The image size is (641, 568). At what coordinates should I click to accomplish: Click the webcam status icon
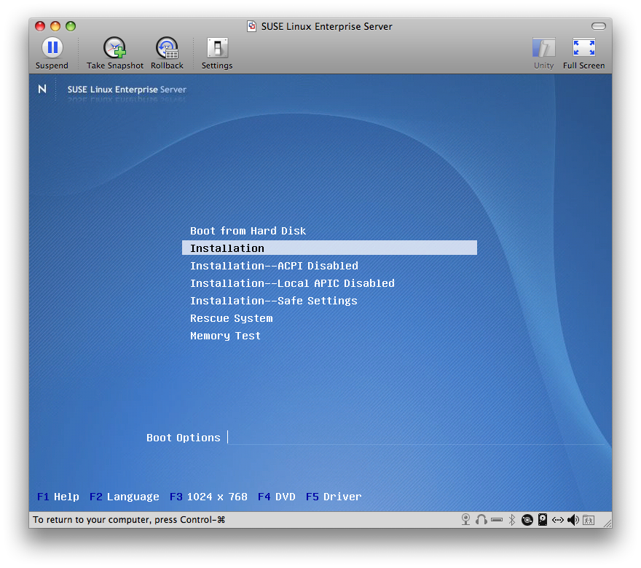(465, 520)
